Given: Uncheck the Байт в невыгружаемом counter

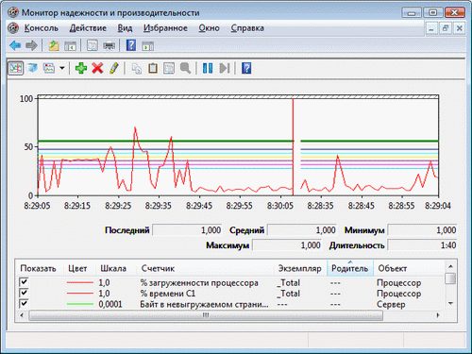Looking at the screenshot, I should (x=24, y=303).
